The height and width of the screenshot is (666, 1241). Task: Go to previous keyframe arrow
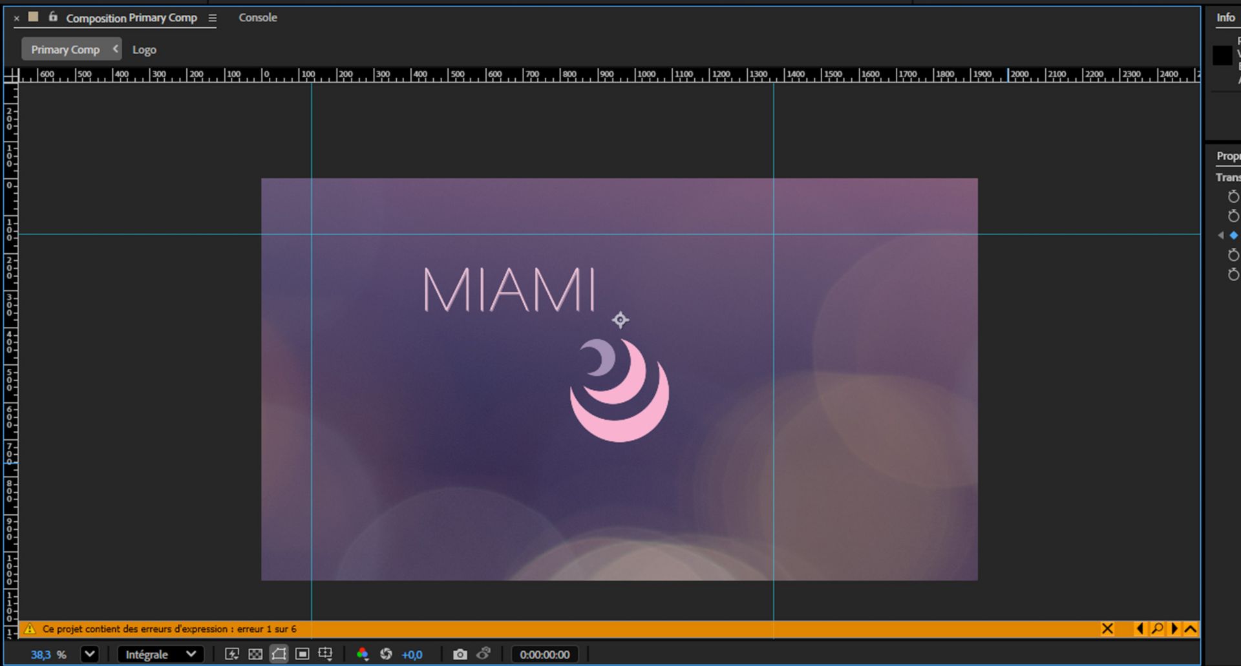click(x=1220, y=235)
